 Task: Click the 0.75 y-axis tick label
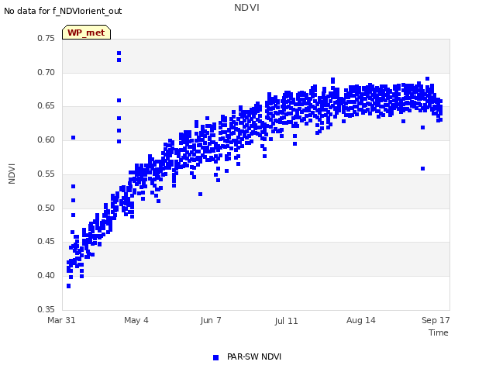point(46,38)
